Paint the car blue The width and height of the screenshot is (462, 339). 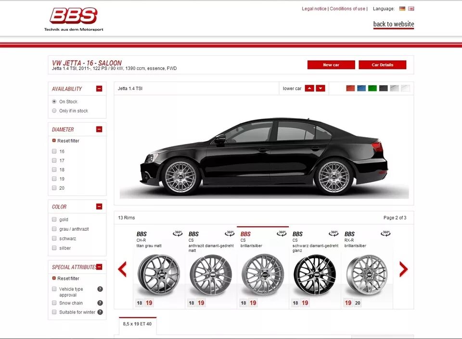(361, 88)
